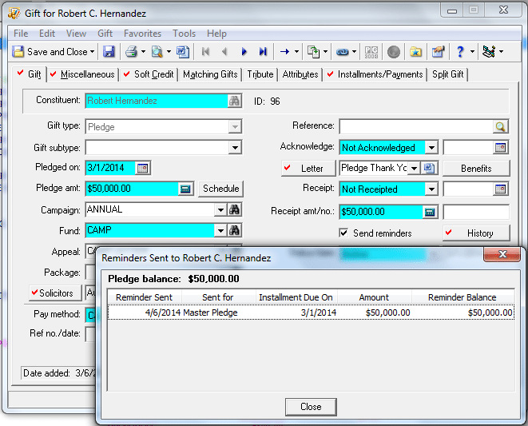Switch to the Soft Credit tab
Viewport: 528px width, 426px height.
point(149,74)
